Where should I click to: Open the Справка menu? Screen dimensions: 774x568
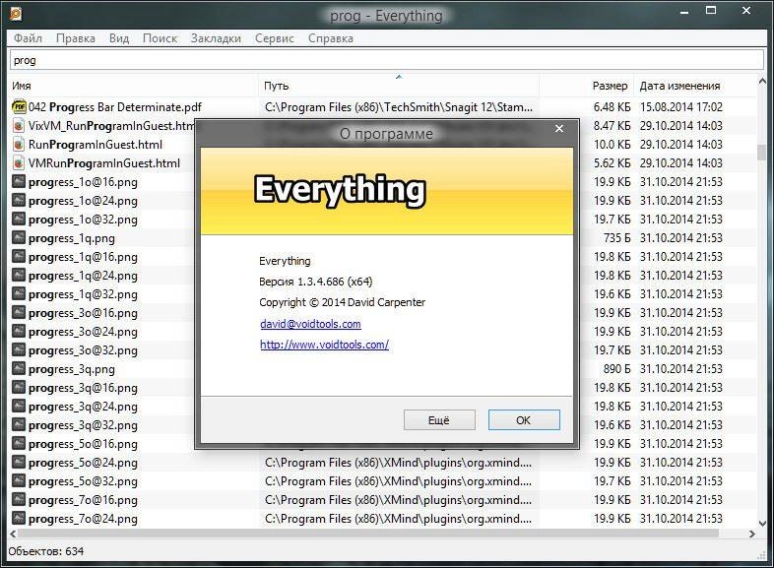click(x=330, y=38)
